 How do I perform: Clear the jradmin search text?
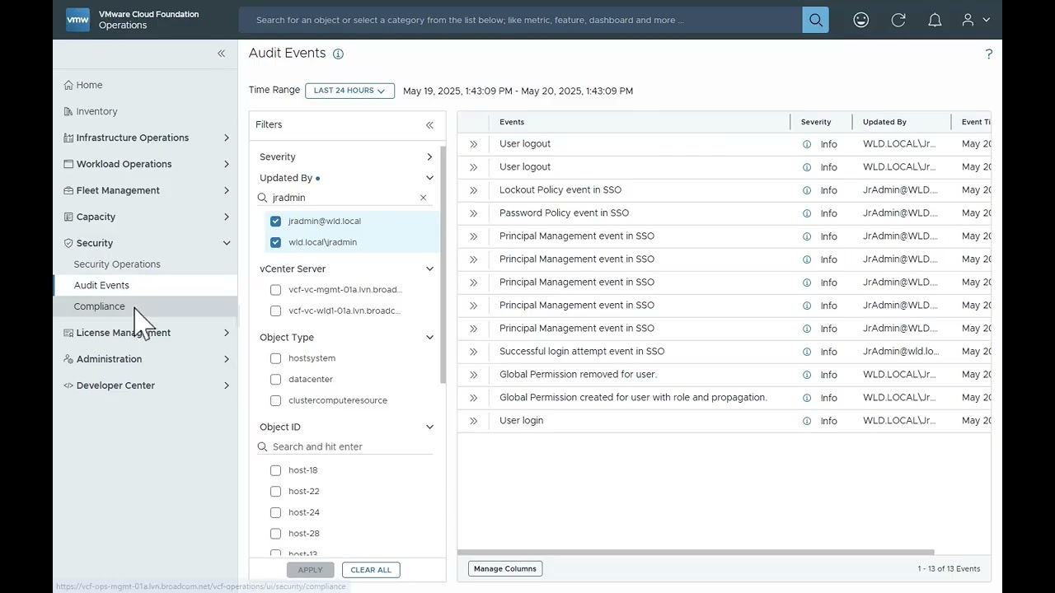click(423, 198)
